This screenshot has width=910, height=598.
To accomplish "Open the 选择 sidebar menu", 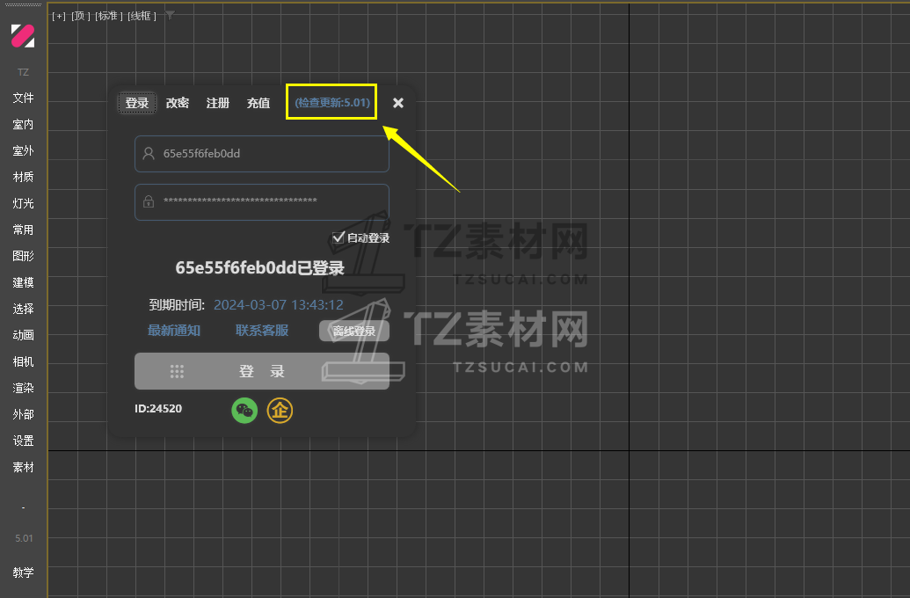I will (x=23, y=309).
